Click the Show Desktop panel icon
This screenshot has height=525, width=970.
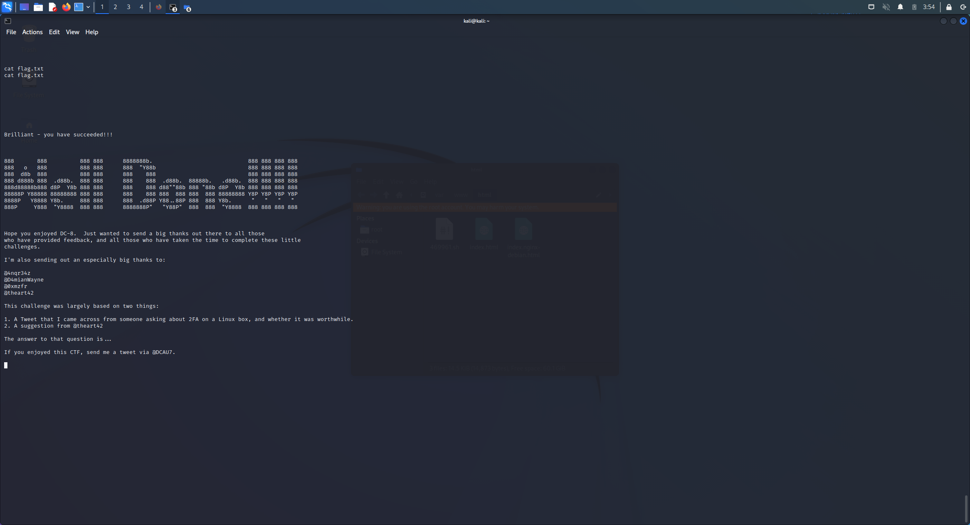point(24,7)
